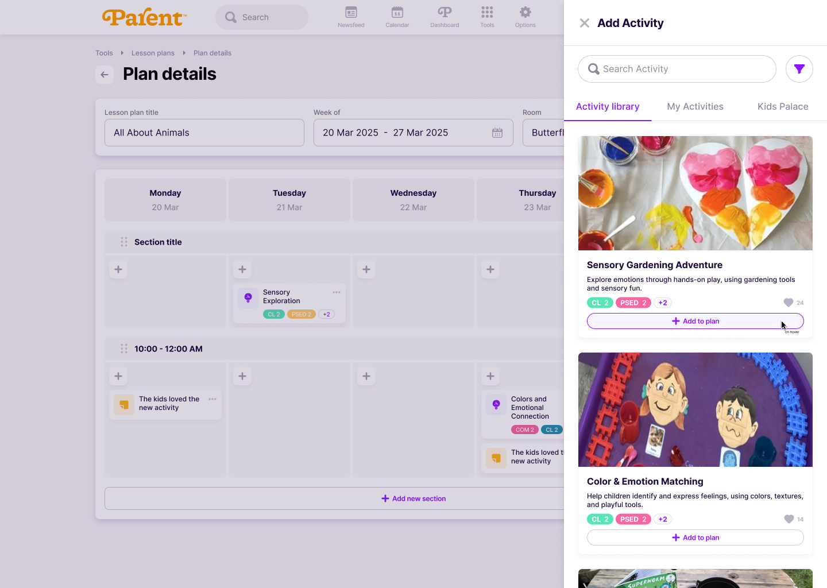Add Color & Emotion Matching to plan

click(x=695, y=537)
